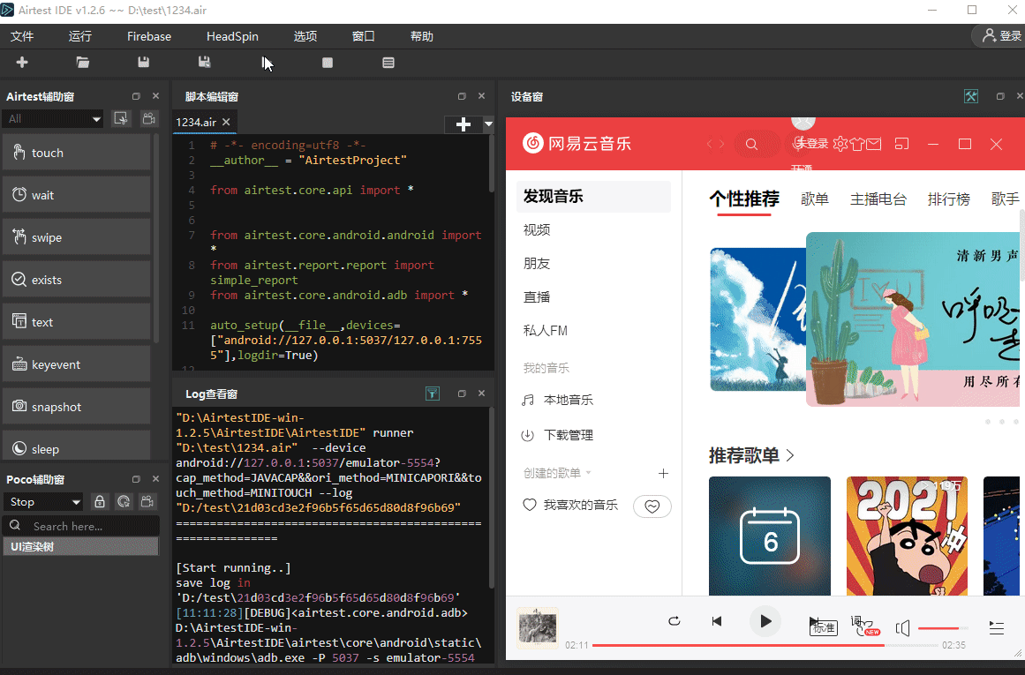Insert a snapshot command

tap(77, 407)
